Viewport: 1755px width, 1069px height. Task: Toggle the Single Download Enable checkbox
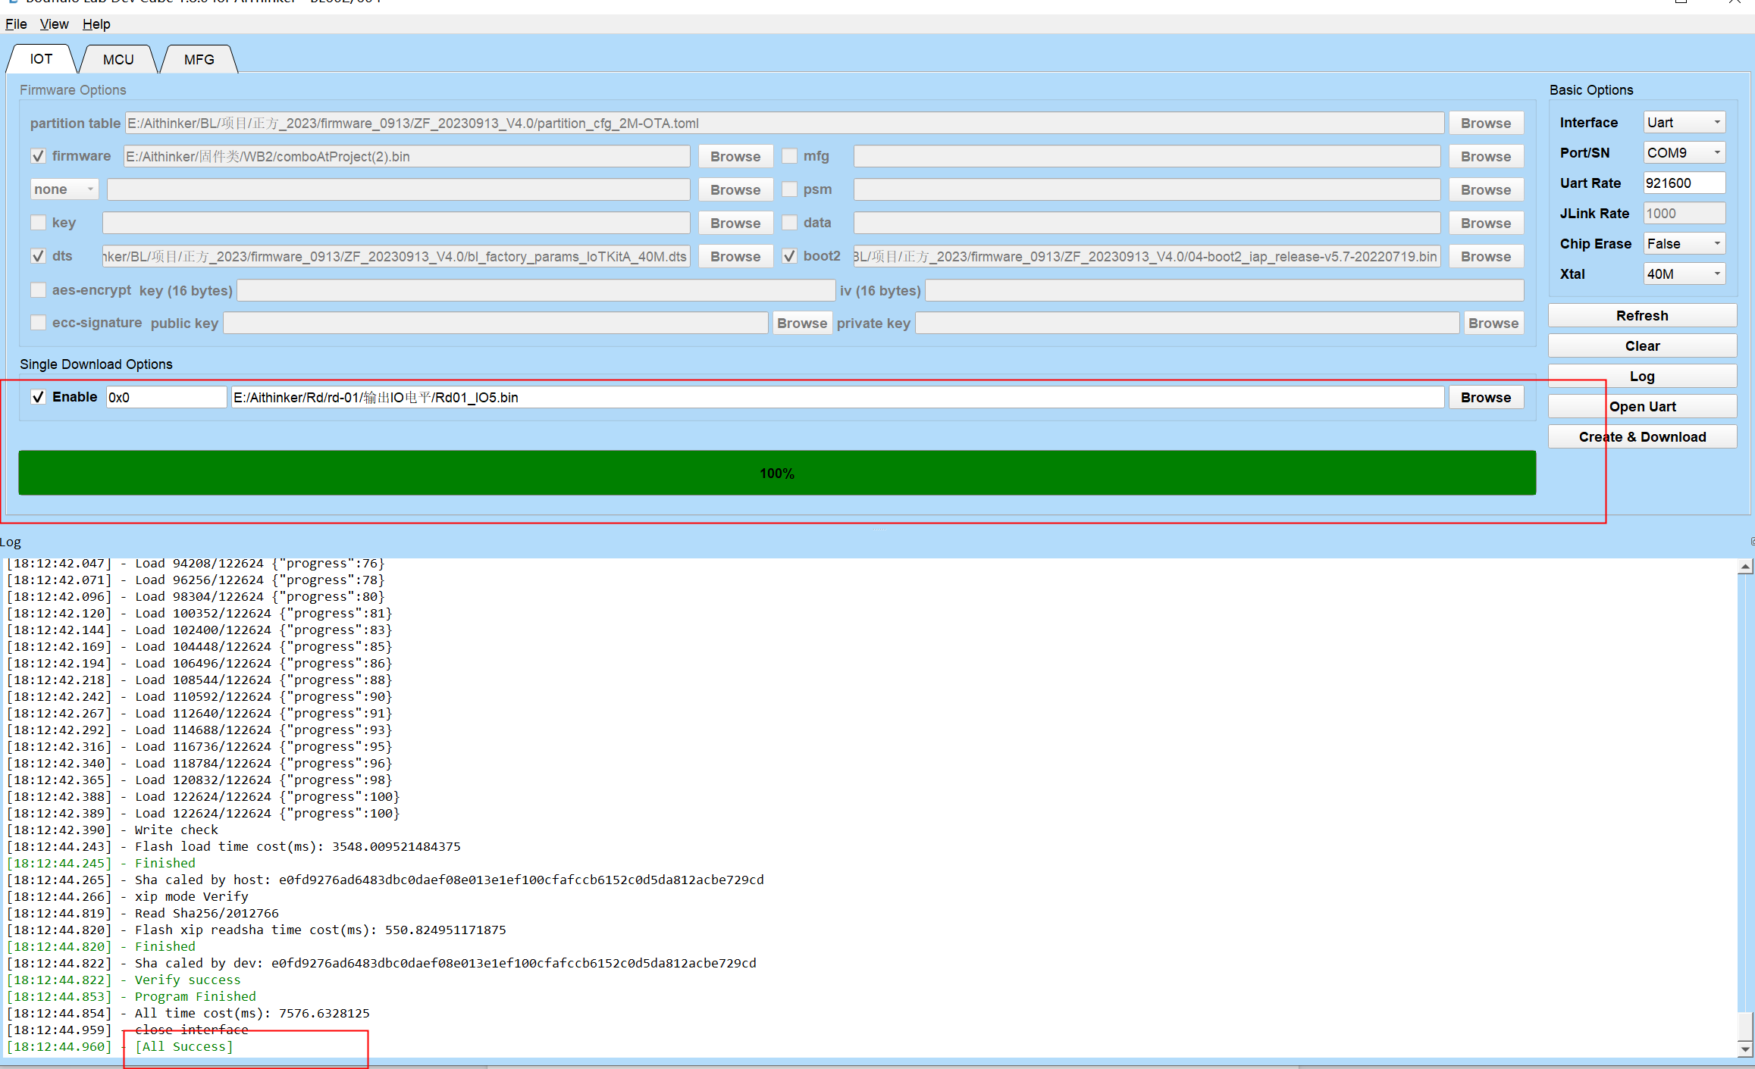pos(36,396)
